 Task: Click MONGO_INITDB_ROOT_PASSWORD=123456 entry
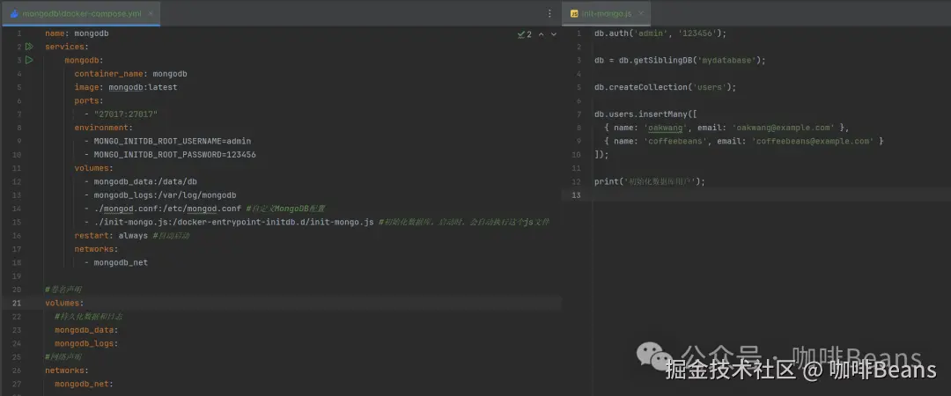(x=174, y=155)
